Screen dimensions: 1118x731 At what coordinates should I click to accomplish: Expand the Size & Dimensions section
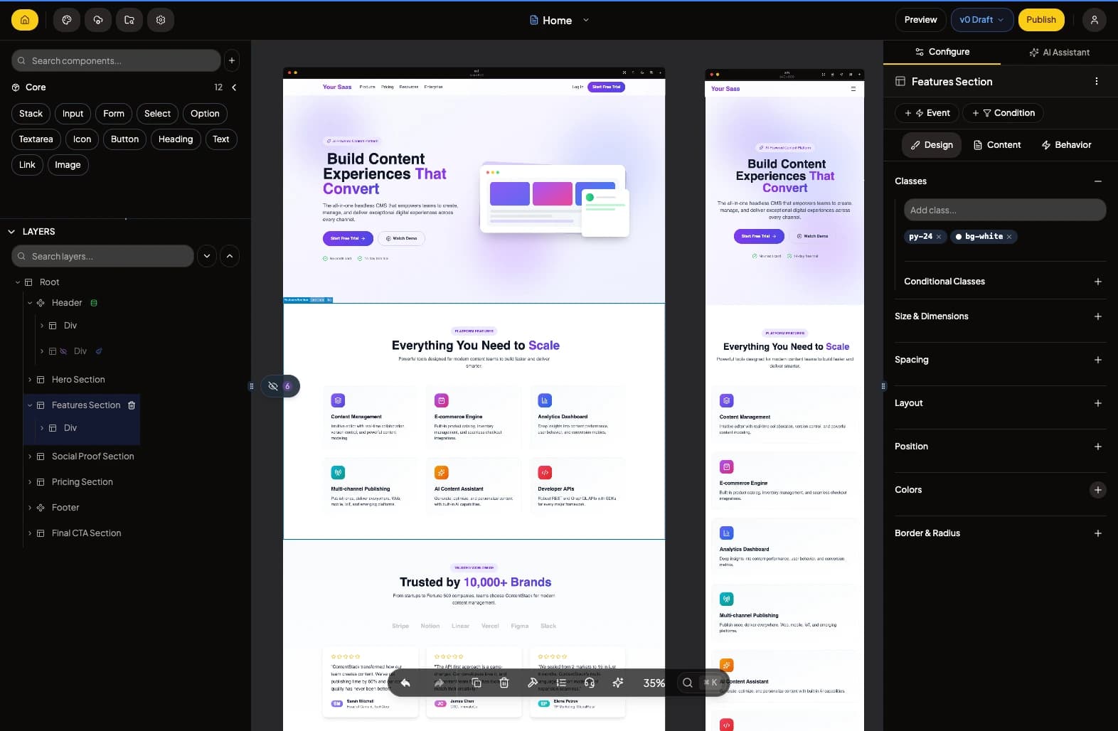pos(1097,316)
